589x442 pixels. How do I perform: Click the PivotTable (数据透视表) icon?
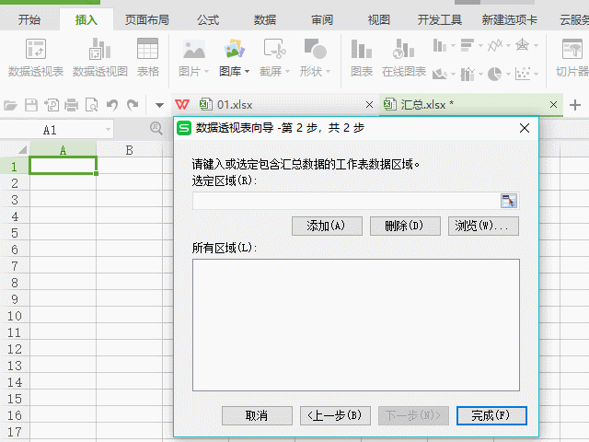36,49
